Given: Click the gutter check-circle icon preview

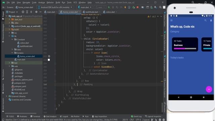Looking at the screenshot, I should pyautogui.click(x=49, y=56).
